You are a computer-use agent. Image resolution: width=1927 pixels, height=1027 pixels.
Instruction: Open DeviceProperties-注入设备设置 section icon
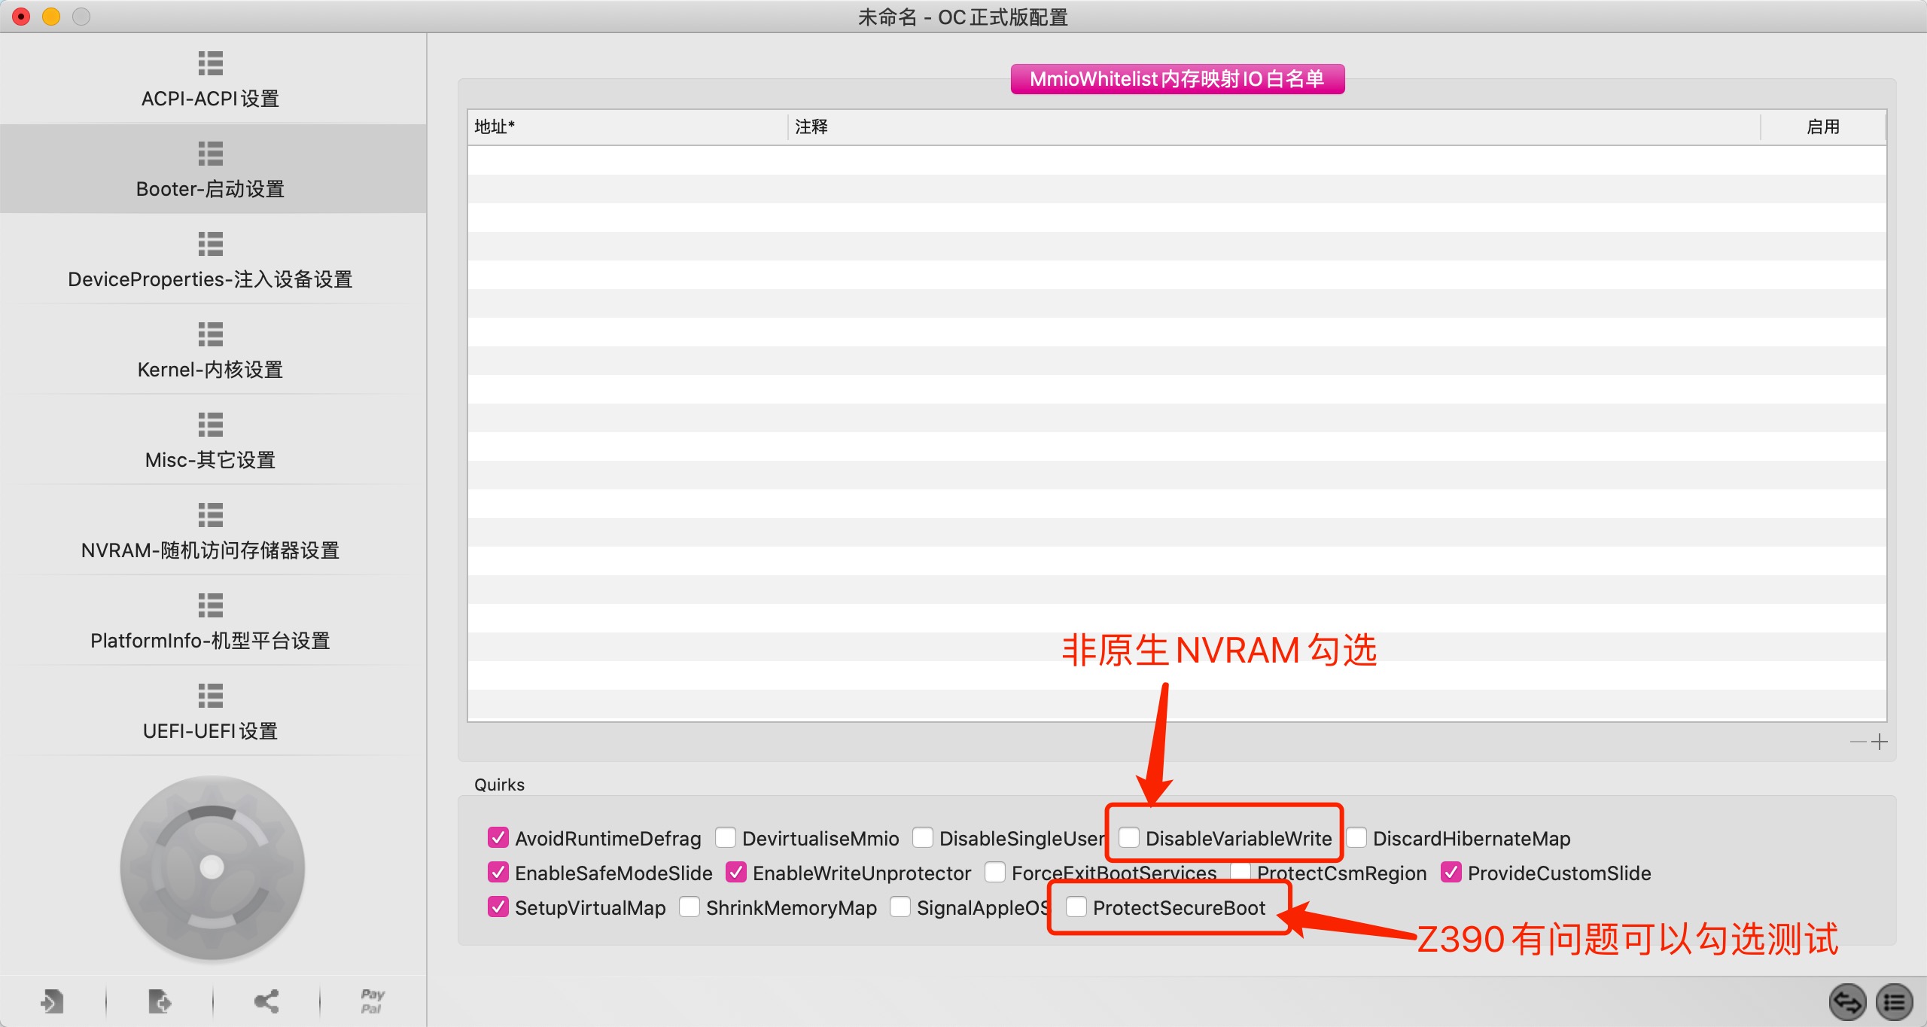click(x=211, y=244)
